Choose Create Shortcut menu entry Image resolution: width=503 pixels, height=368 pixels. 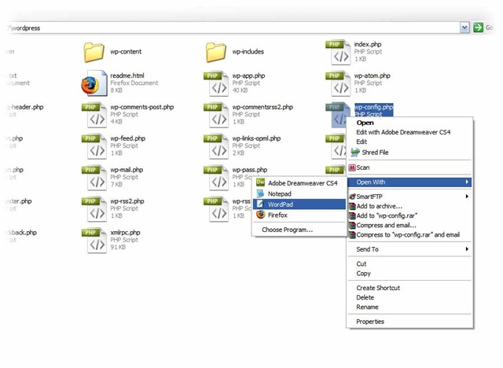click(378, 288)
